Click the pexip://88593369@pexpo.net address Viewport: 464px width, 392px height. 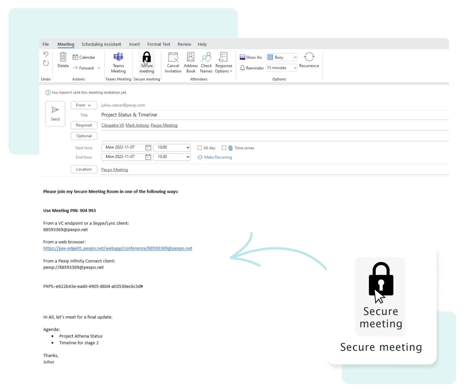[73, 267]
